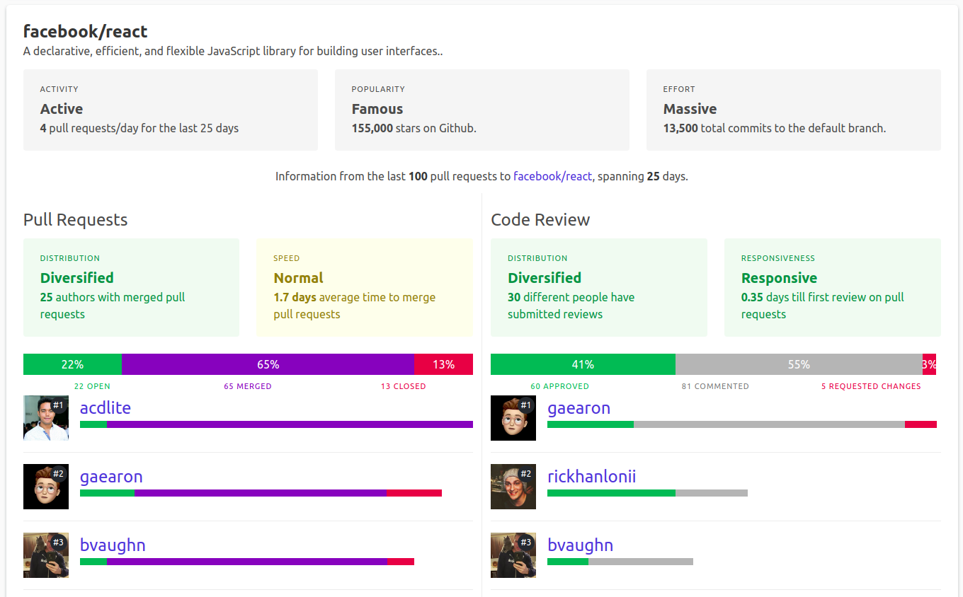Screen dimensions: 963x597
Task: Click the purple 65% merged bar segment
Action: (268, 364)
